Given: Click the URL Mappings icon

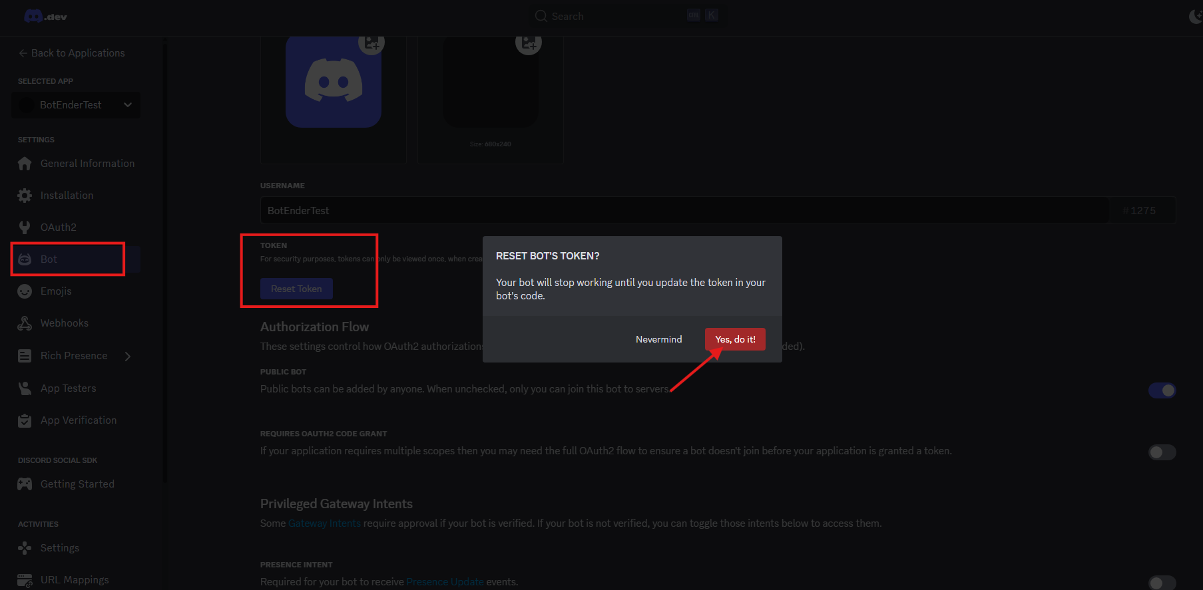Looking at the screenshot, I should (x=25, y=580).
